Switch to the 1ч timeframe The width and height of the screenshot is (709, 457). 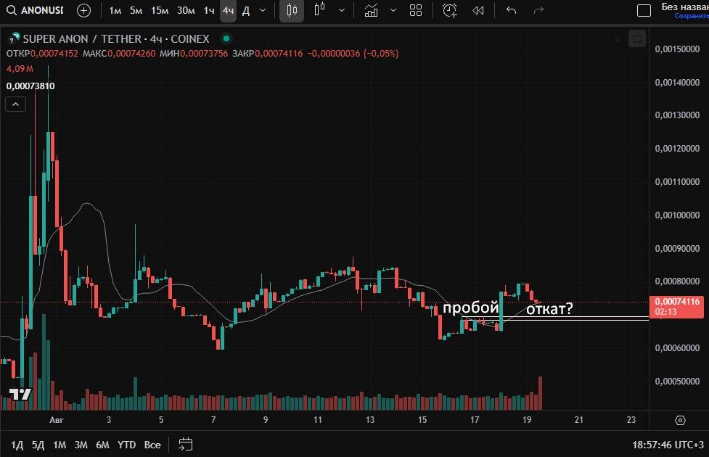209,10
